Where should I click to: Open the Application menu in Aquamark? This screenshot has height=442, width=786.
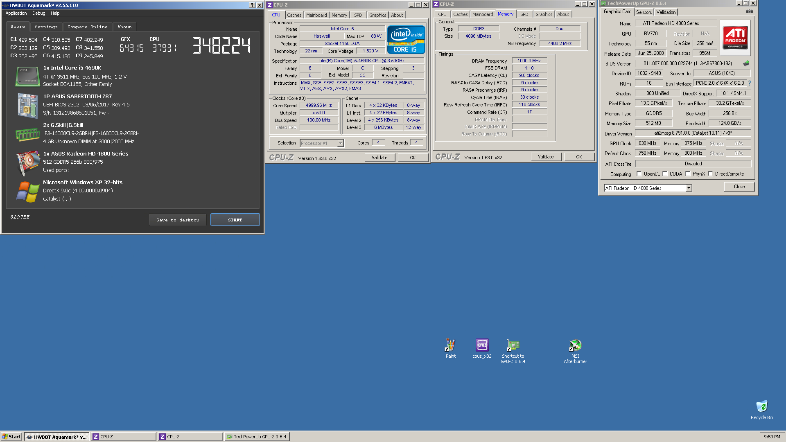16,13
